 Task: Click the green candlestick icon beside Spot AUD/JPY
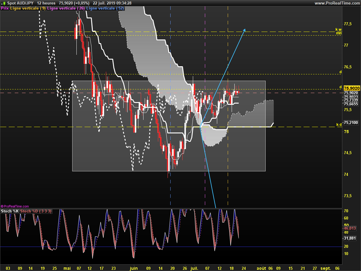(3, 3)
